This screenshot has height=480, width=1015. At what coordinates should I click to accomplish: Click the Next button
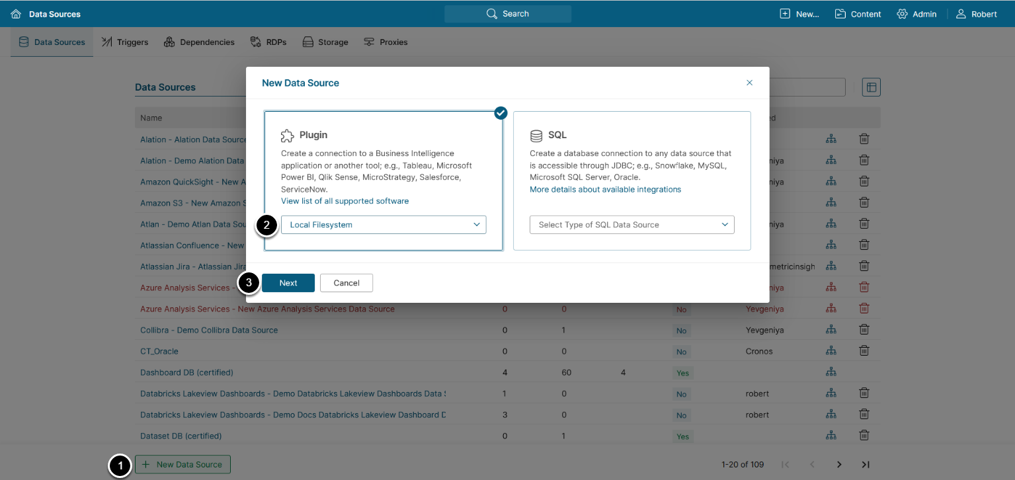pyautogui.click(x=288, y=283)
